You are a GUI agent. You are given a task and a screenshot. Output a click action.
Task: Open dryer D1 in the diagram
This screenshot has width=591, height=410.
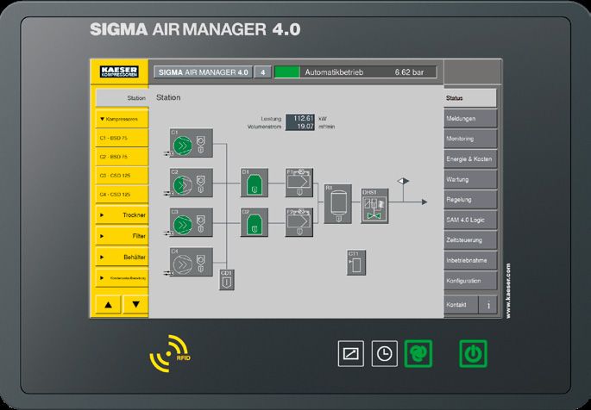click(x=255, y=183)
